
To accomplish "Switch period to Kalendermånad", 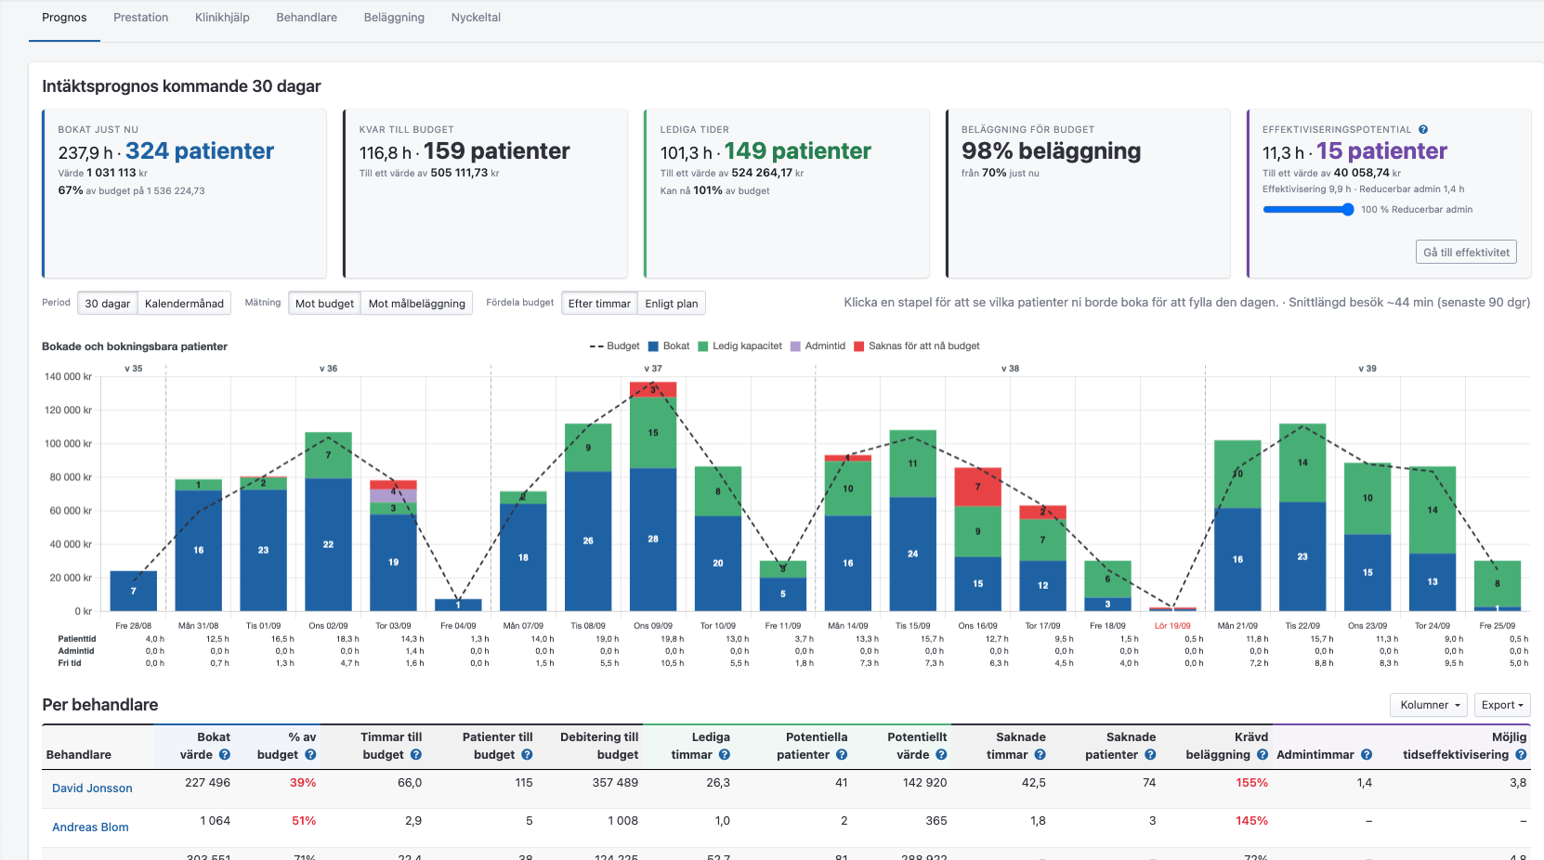I will tap(184, 304).
